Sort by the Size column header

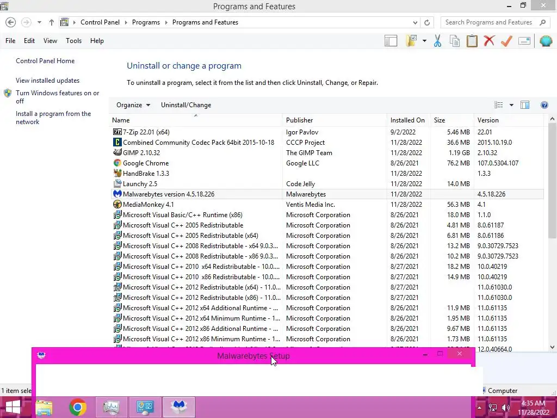[452, 120]
